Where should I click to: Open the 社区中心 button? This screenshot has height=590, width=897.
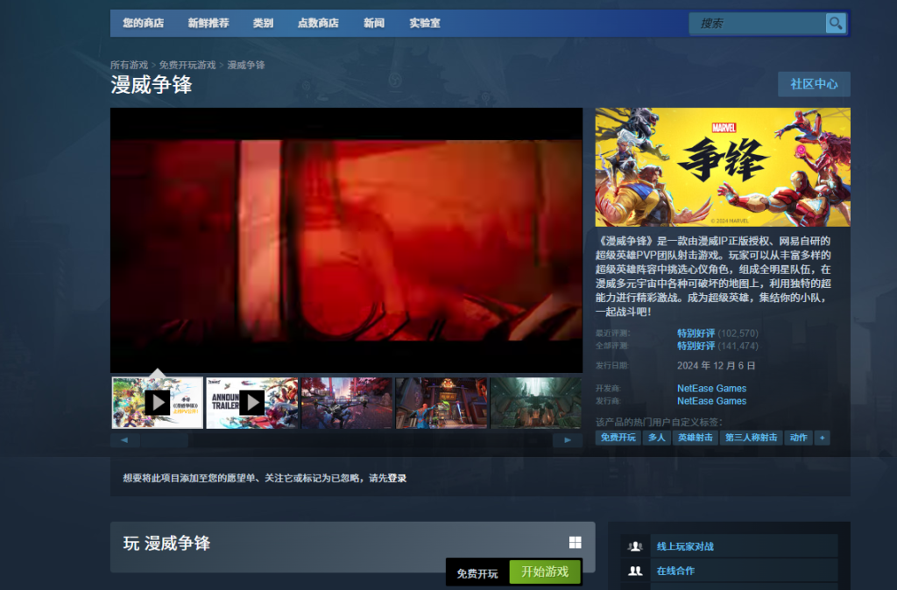[814, 84]
